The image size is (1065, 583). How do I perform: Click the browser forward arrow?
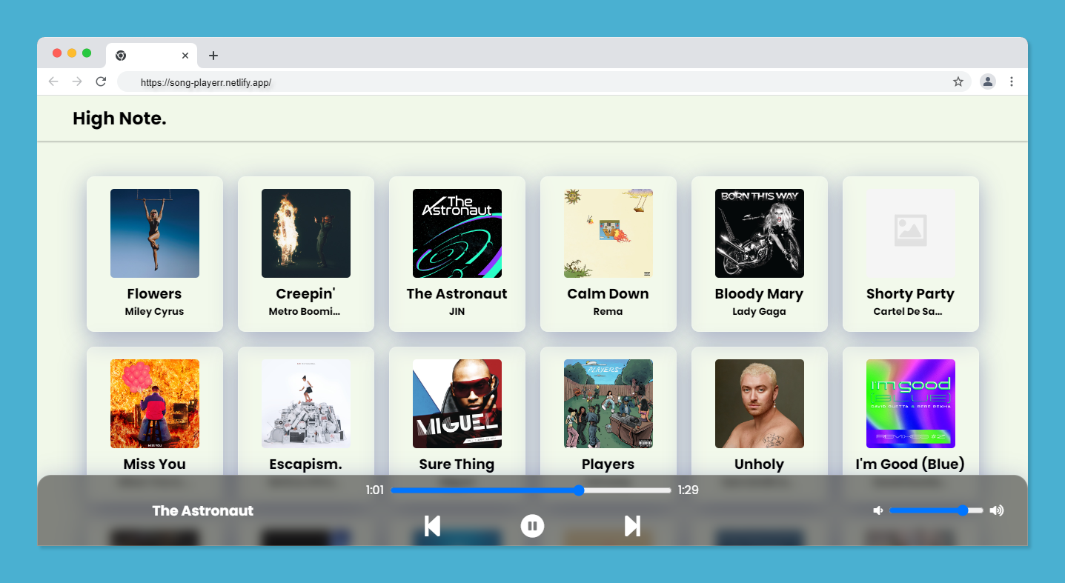pyautogui.click(x=77, y=81)
